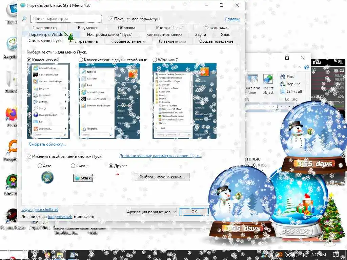
Task: Click the File Explorer taskbar icon
Action: [60, 255]
